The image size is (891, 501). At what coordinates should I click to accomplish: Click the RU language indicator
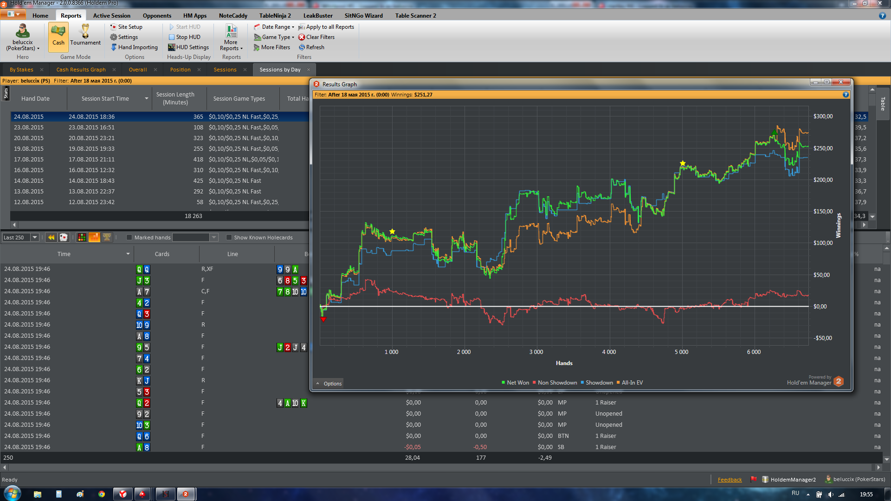(795, 494)
